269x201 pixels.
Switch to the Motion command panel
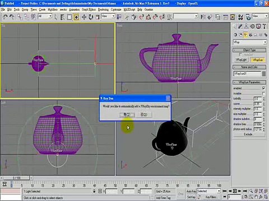[252, 26]
